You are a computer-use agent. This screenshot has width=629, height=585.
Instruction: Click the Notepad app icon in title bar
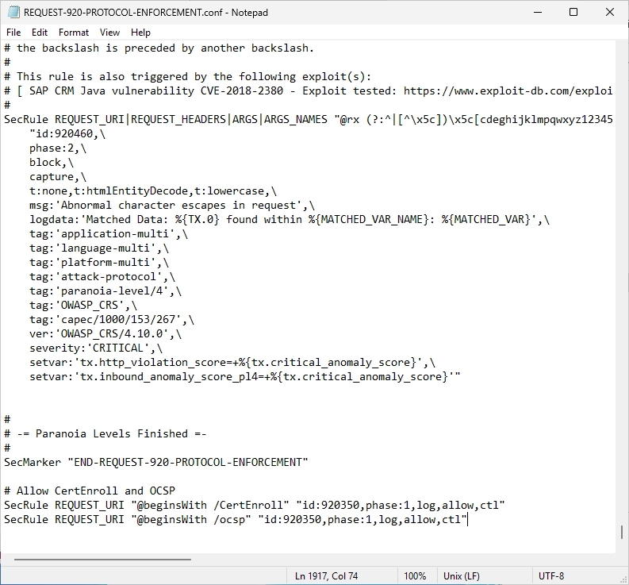coord(12,12)
